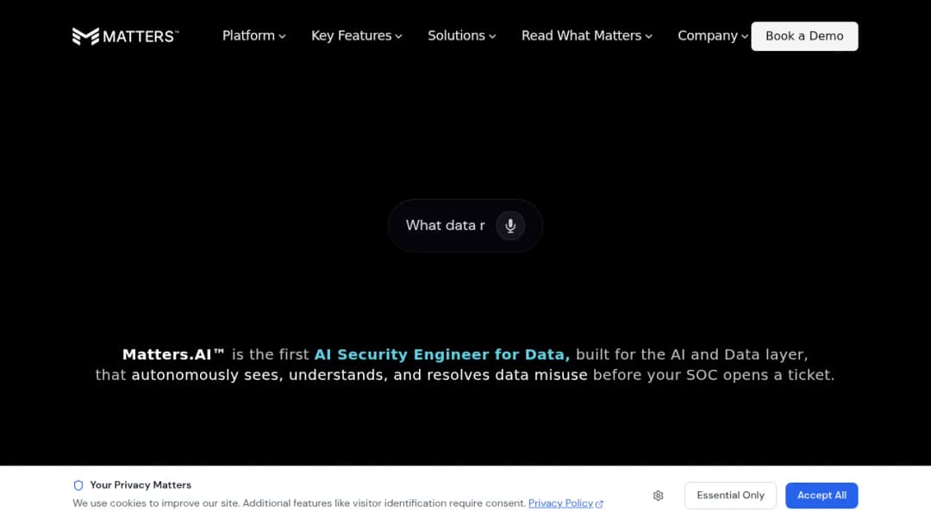Click the shield icon beside Your Privacy Matters
931x524 pixels.
78,485
